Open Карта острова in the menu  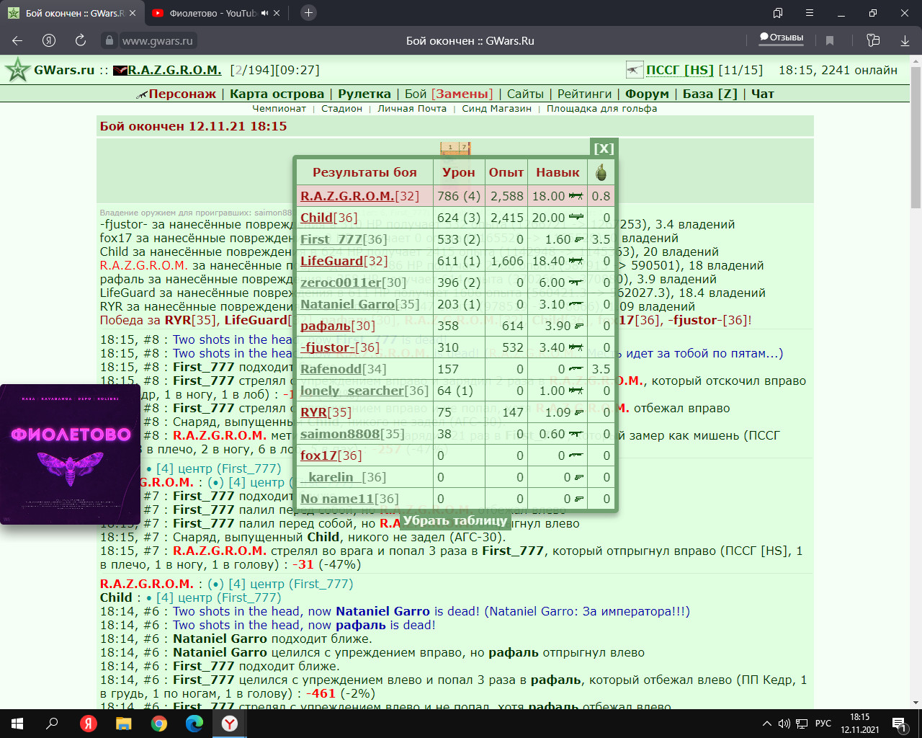point(277,94)
